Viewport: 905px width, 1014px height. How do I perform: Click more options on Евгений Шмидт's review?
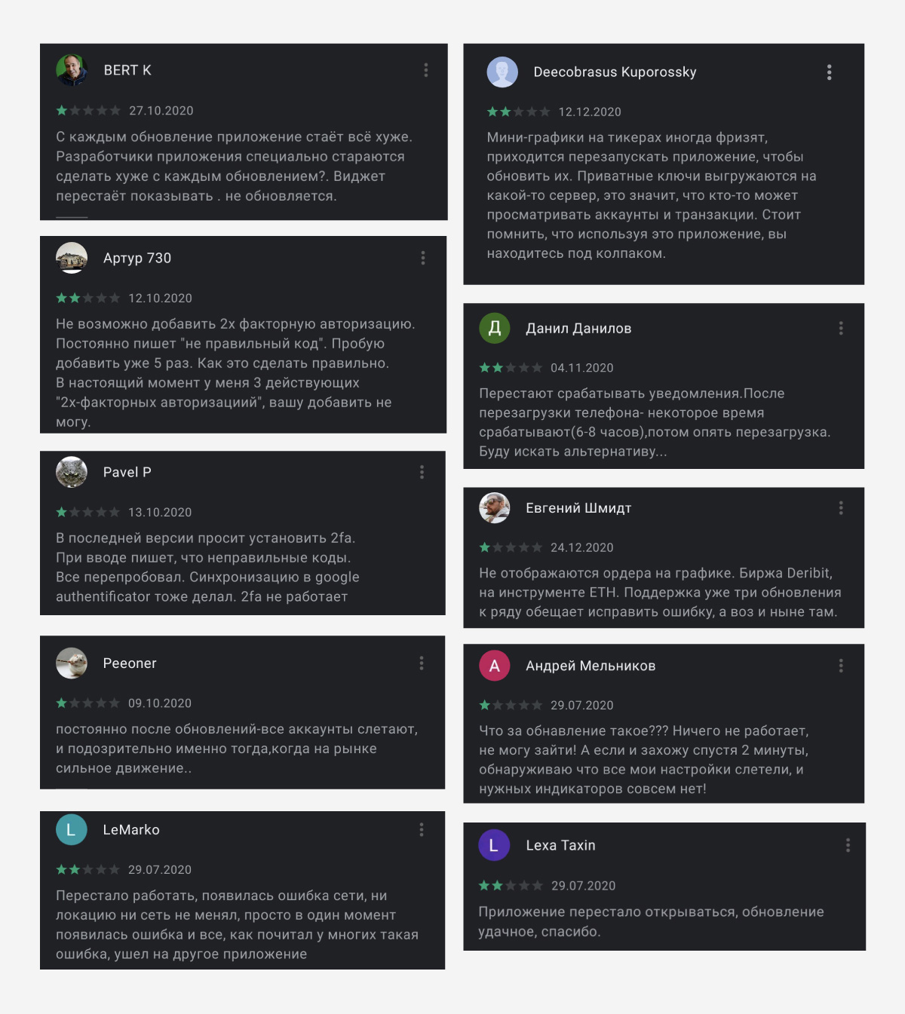[x=841, y=508]
